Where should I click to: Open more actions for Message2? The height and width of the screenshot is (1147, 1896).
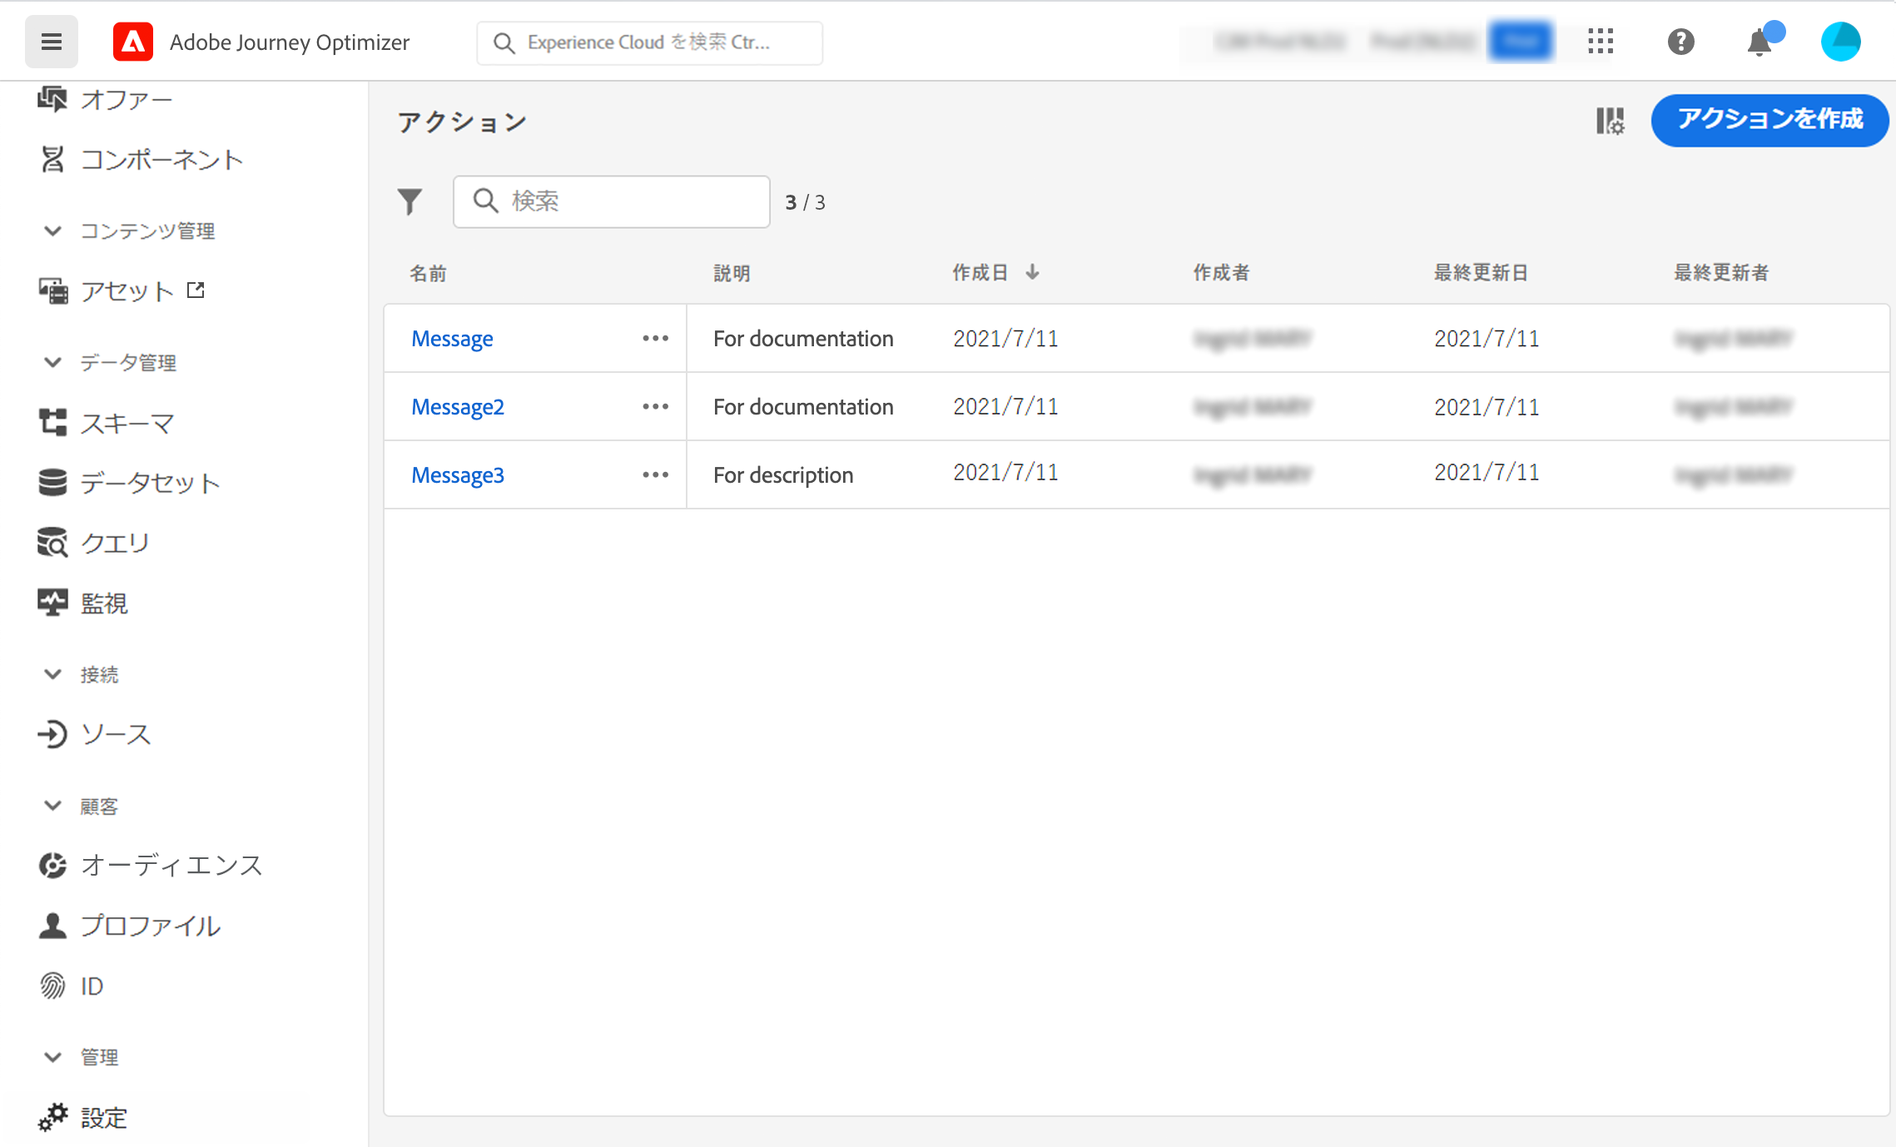[655, 406]
